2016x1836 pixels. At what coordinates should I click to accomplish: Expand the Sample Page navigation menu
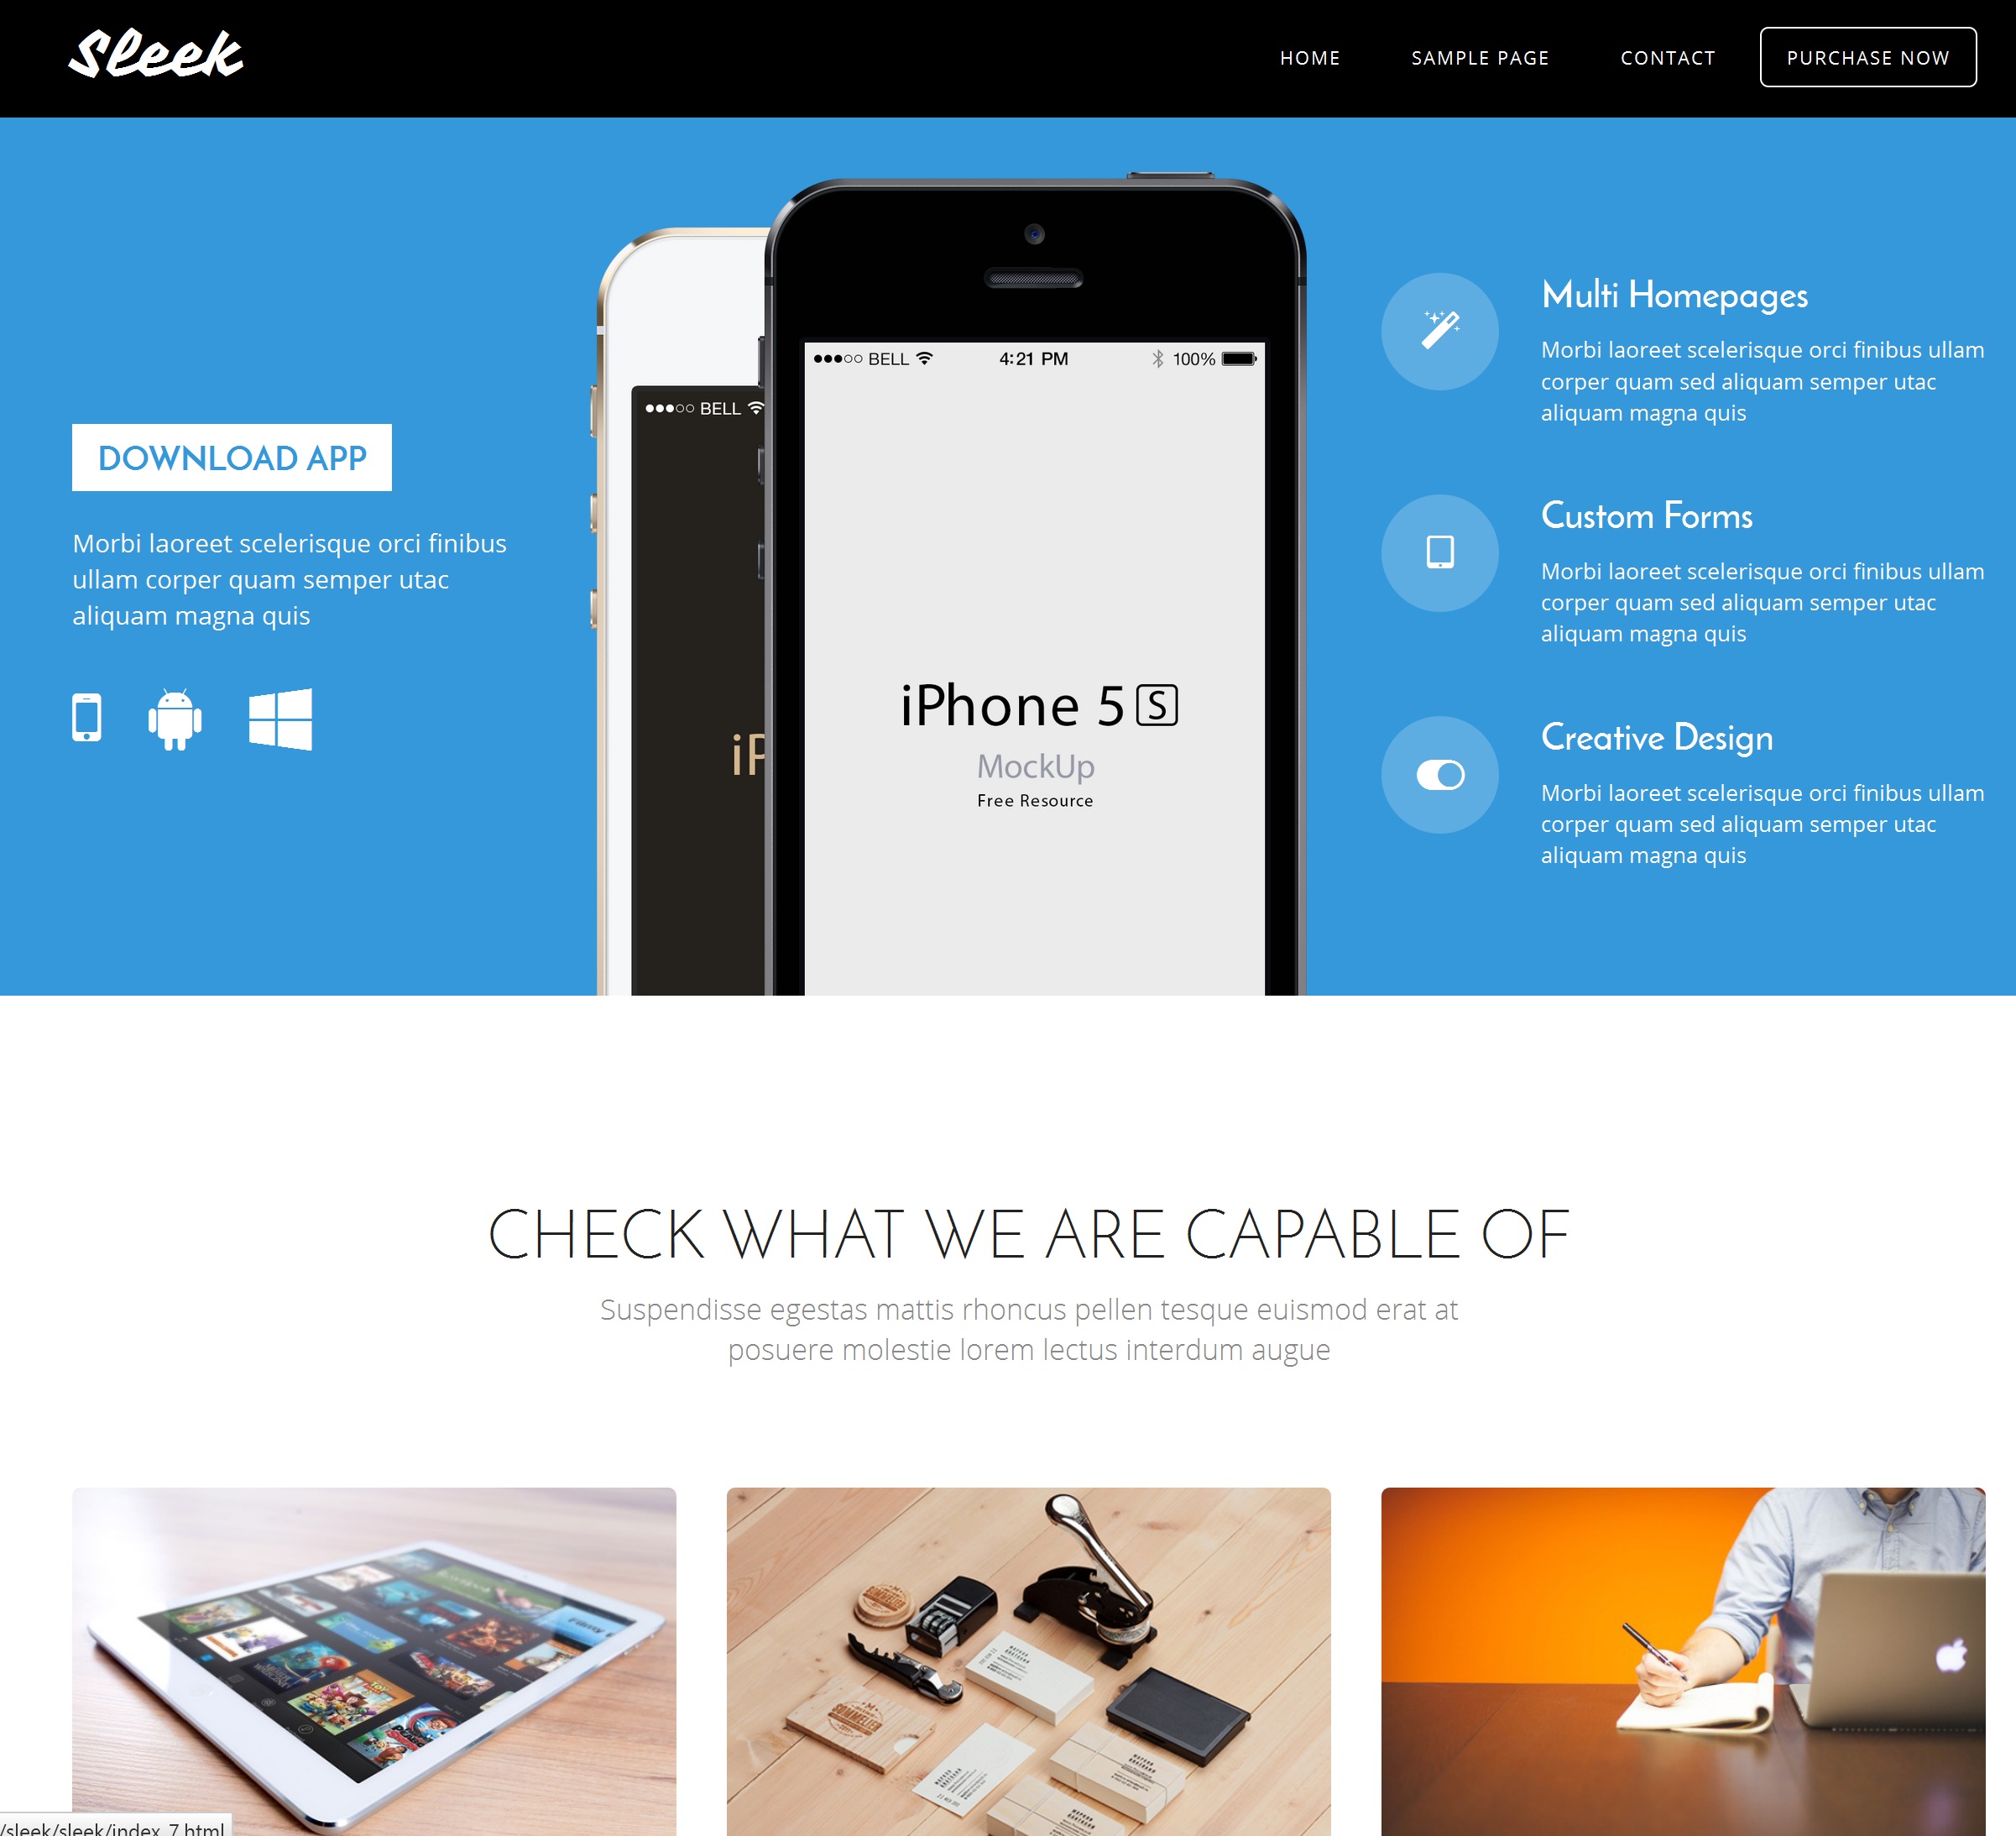(x=1481, y=56)
